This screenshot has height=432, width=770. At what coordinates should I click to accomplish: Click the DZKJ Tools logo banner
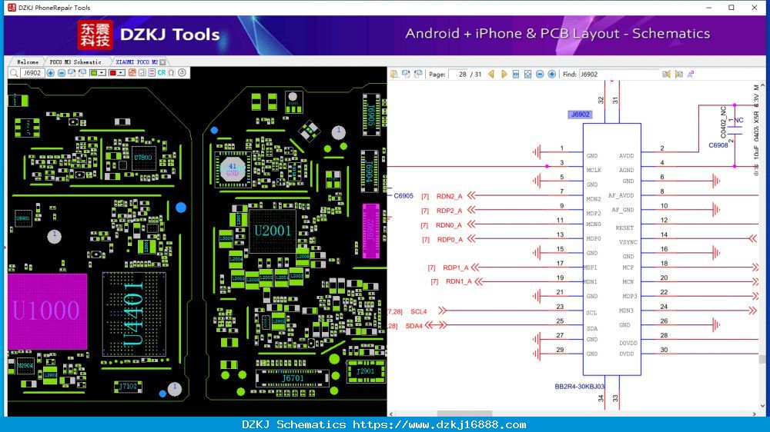point(149,35)
